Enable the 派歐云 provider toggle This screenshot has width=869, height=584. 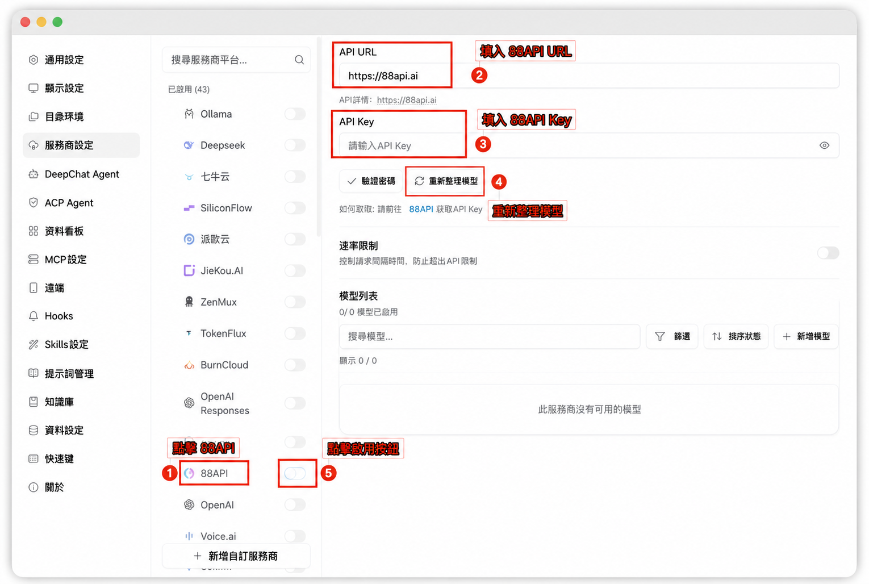point(295,239)
